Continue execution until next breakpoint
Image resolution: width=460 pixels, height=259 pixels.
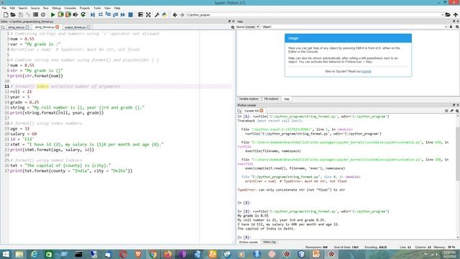123,14
